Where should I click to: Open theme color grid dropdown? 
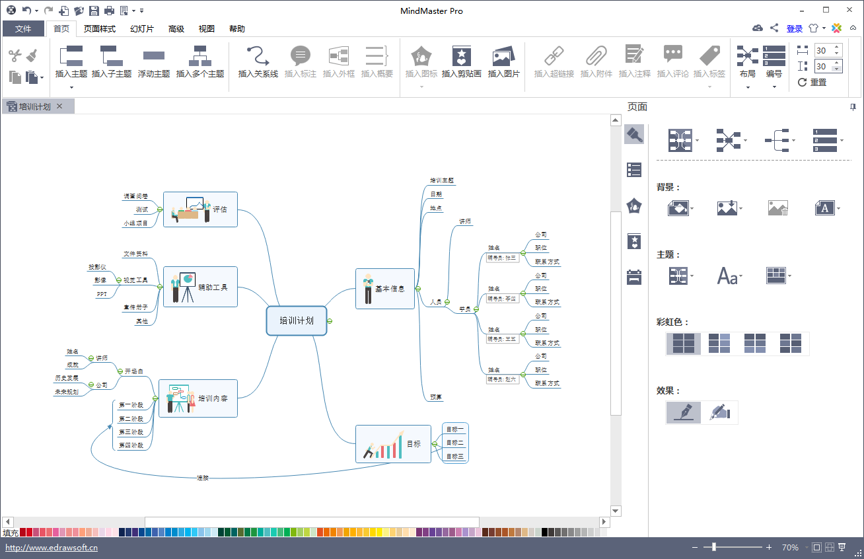click(x=779, y=276)
